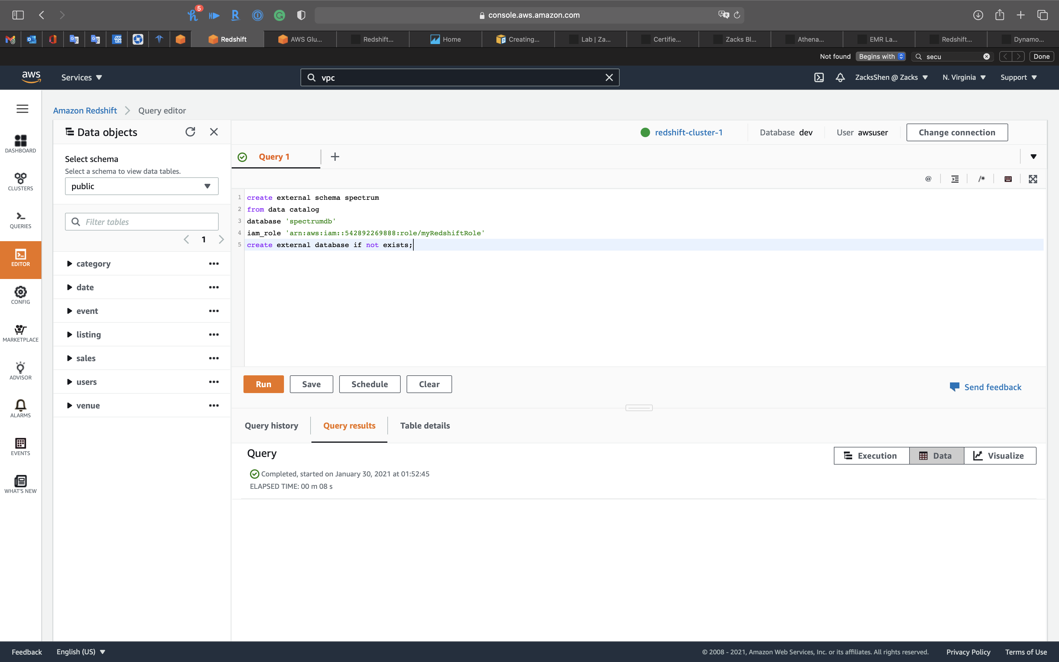Open the Clusters sidebar section
The width and height of the screenshot is (1059, 662).
[21, 181]
